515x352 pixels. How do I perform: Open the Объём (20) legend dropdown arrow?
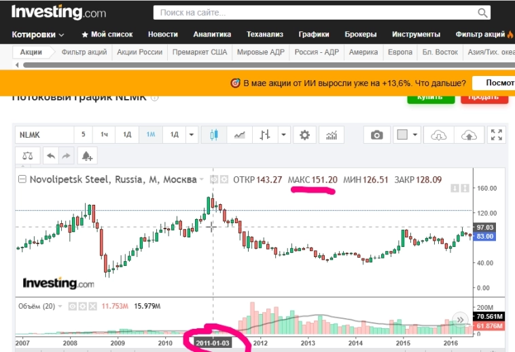60,306
